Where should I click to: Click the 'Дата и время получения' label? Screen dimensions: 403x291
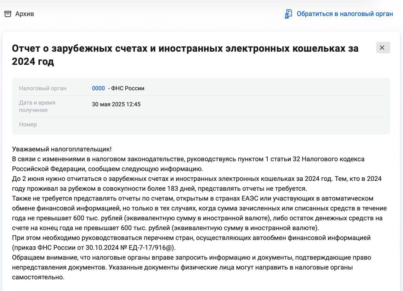tap(37, 106)
